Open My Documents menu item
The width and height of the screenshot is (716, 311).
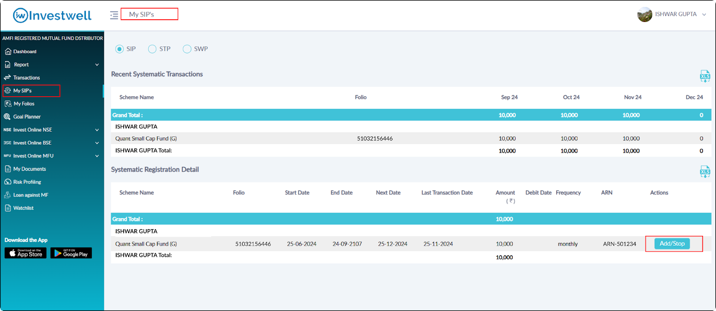(x=30, y=169)
